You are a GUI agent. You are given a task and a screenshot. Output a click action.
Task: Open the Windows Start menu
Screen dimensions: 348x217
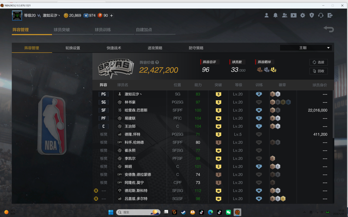111,212
